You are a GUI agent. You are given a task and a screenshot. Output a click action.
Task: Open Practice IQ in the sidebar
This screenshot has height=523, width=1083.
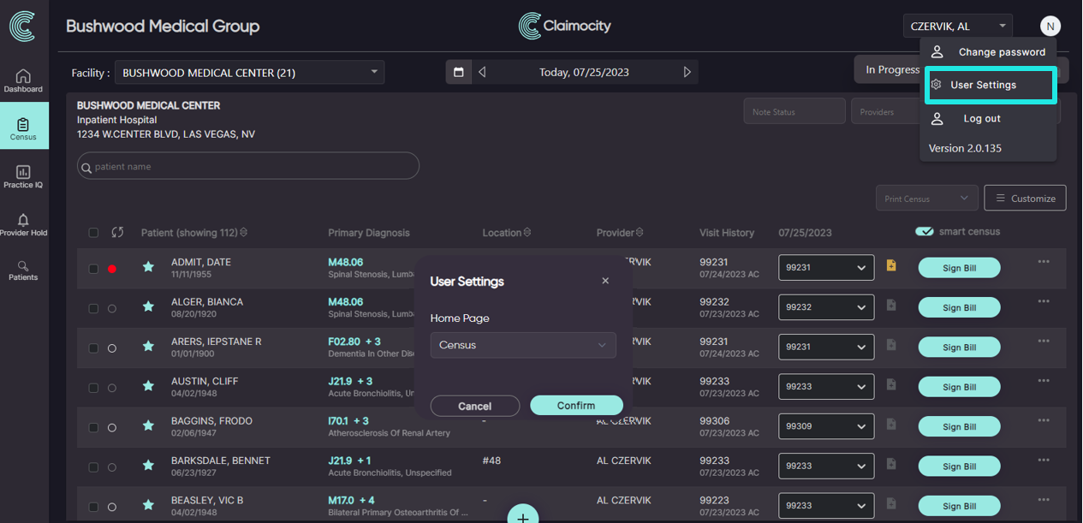tap(23, 176)
